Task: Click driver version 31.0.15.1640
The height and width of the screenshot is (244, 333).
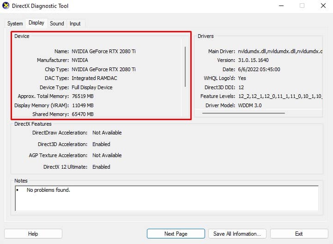Action: tap(253, 60)
